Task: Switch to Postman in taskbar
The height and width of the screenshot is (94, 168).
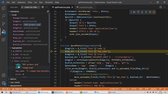Action: 69,92
